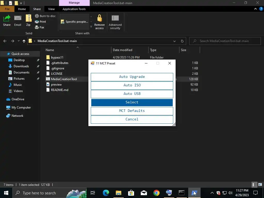Click the Manage contextual tab
The height and width of the screenshot is (198, 264).
click(74, 3)
